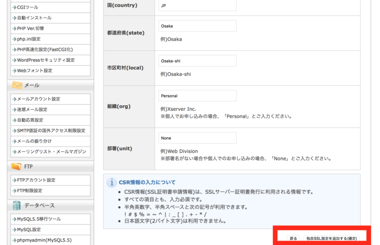380x245 pixels.
Task: Open SMTP認証の国外アクセス制限設定 link
Action: (x=51, y=131)
